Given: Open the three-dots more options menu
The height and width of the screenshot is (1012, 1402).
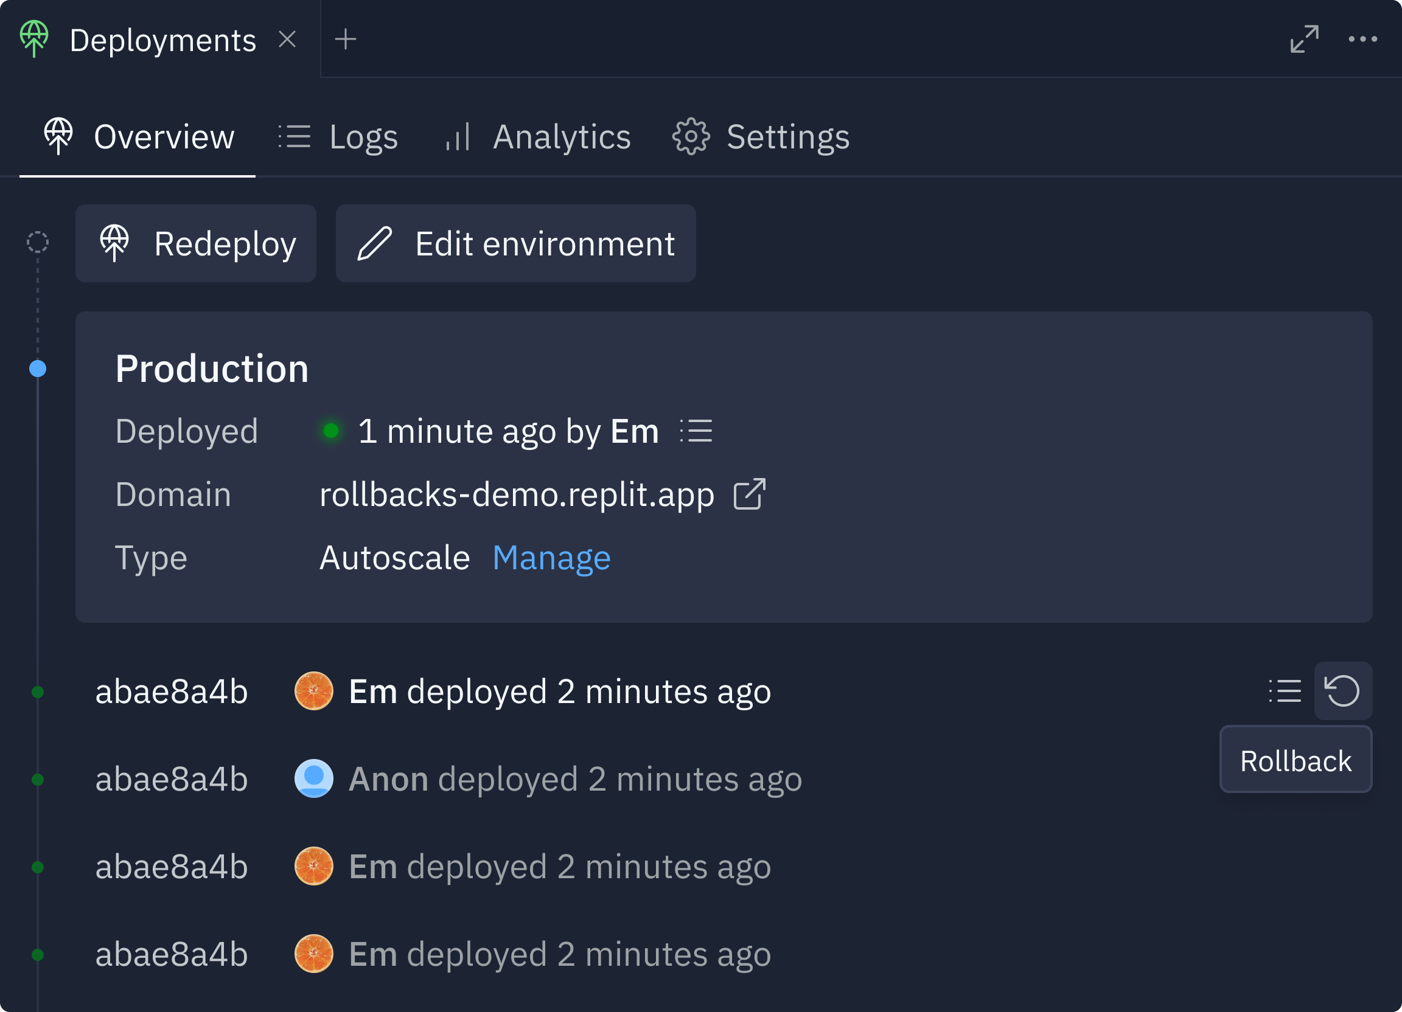Looking at the screenshot, I should pos(1362,39).
